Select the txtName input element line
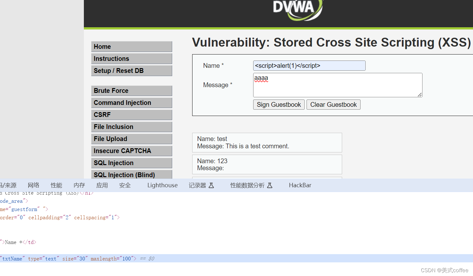 pos(236,259)
